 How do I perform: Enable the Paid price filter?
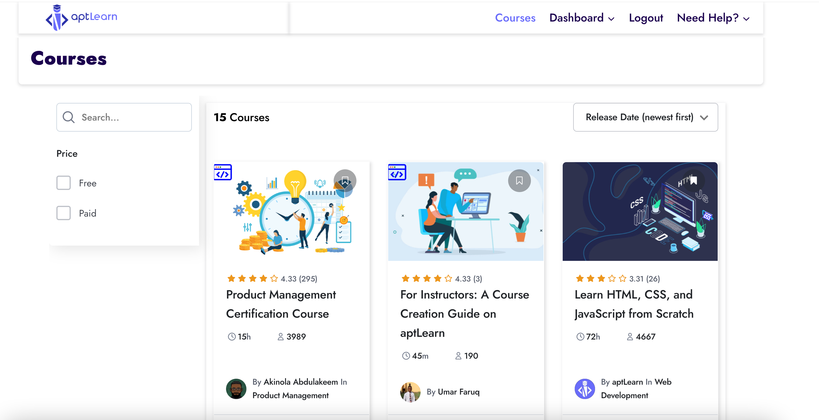[x=63, y=213]
